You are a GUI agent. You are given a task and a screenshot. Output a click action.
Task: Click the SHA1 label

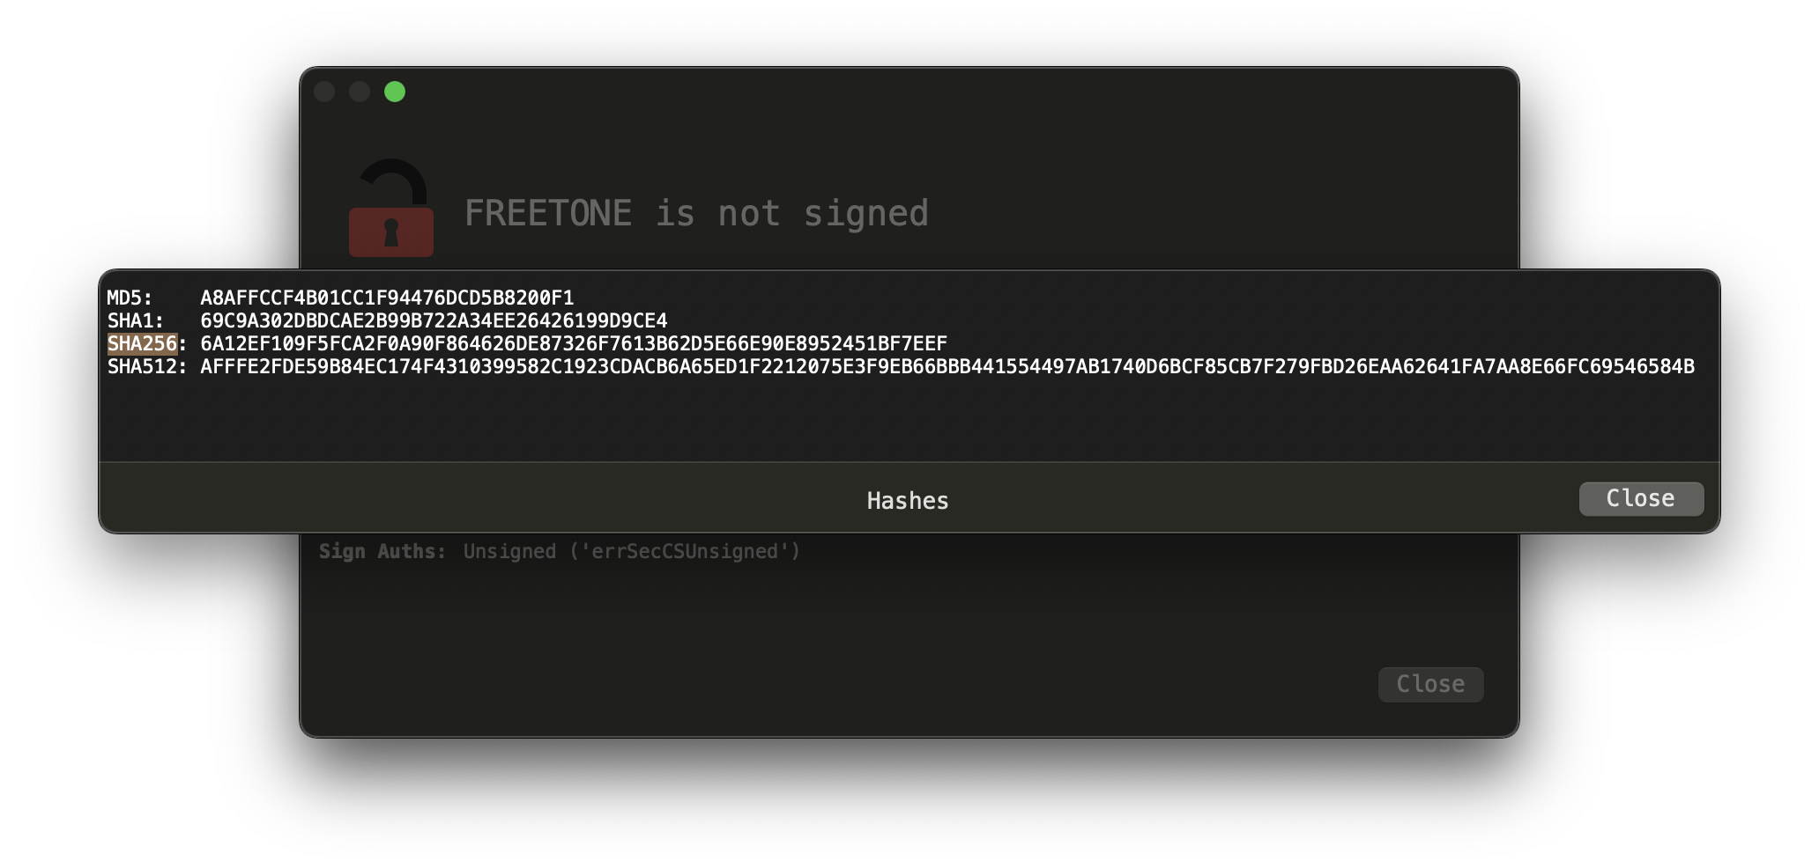pyautogui.click(x=135, y=320)
